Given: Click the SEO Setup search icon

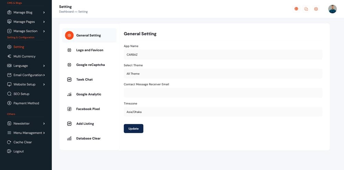Looking at the screenshot, I should click(9, 94).
